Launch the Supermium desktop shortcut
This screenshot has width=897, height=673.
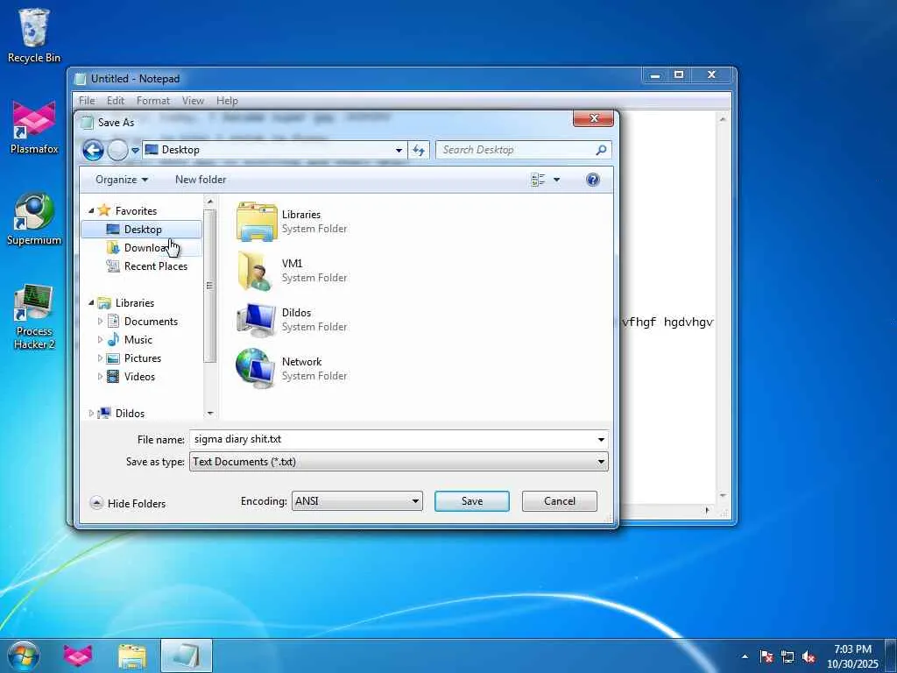tap(34, 218)
